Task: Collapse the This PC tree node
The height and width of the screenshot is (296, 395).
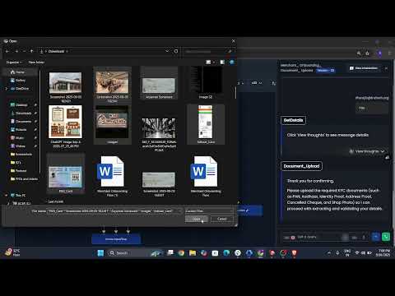Action: (x=7, y=196)
